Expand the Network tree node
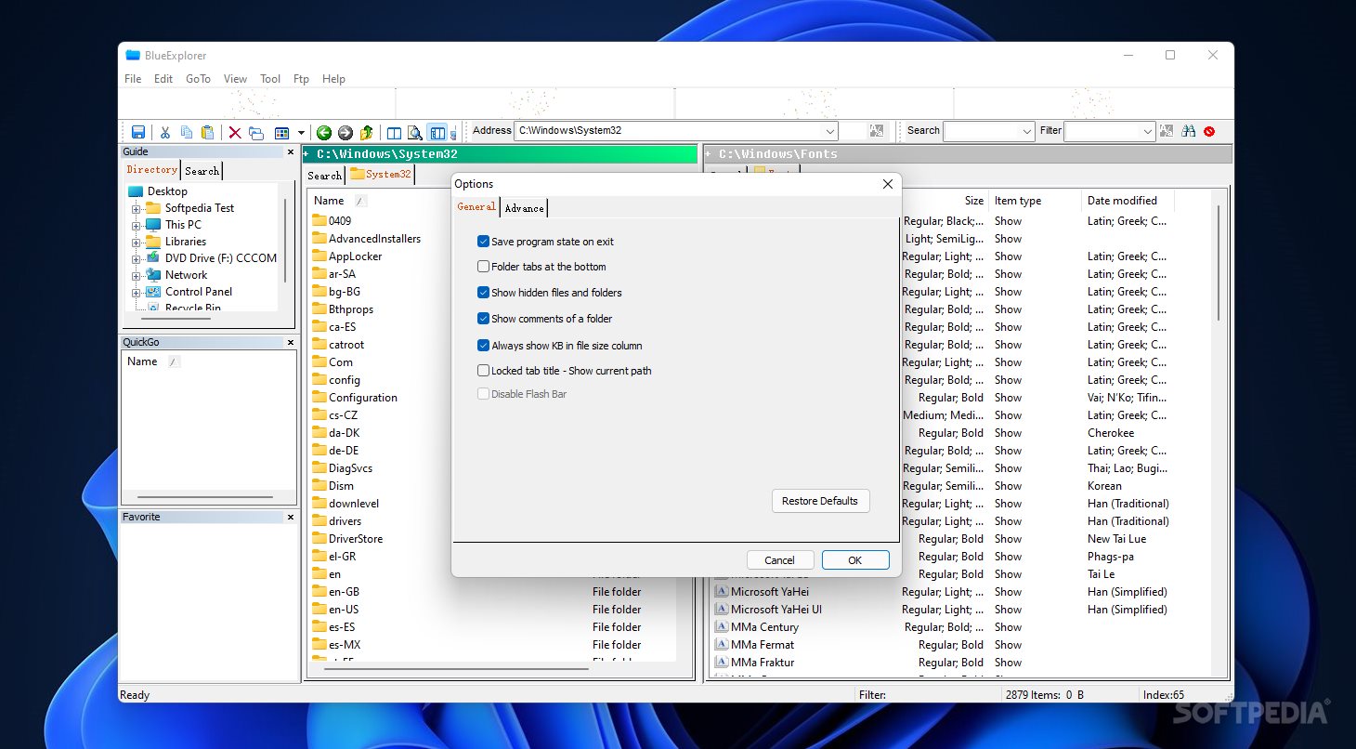This screenshot has width=1356, height=749. point(137,275)
